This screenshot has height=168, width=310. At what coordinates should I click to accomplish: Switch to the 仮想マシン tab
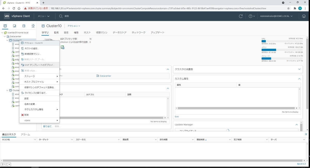pos(102,32)
